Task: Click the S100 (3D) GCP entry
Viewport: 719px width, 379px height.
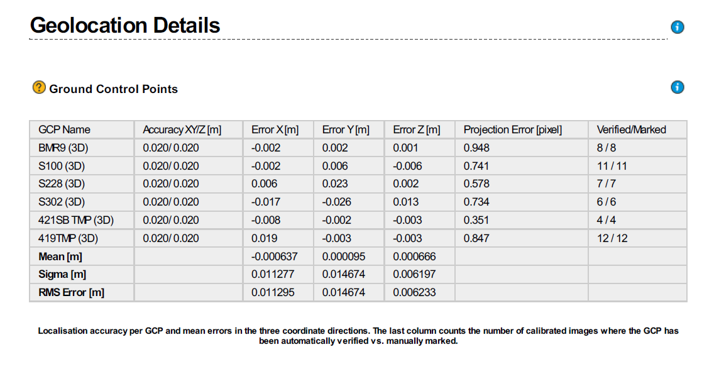Action: point(62,166)
